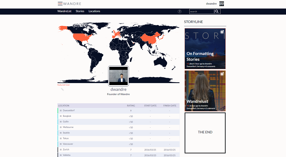Open the Locations menu item
286x157 pixels.
94,11
